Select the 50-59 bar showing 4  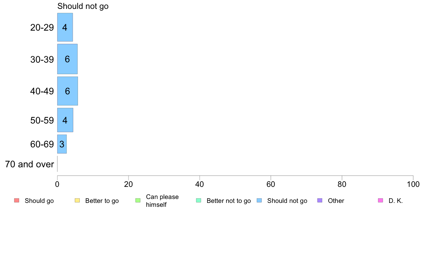(65, 120)
